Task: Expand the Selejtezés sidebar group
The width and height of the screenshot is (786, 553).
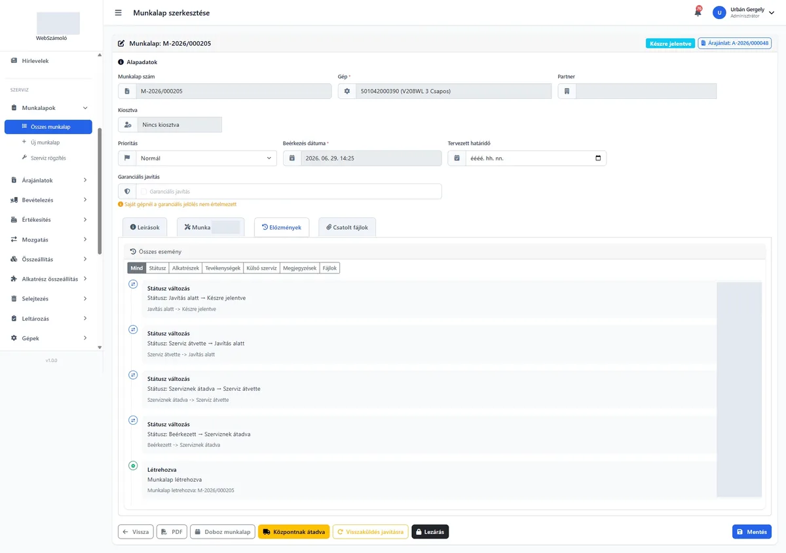Action: coord(85,299)
